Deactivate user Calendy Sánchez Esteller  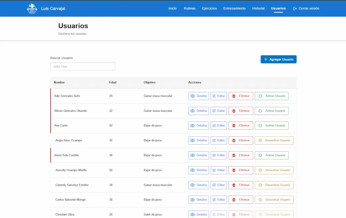pyautogui.click(x=274, y=185)
